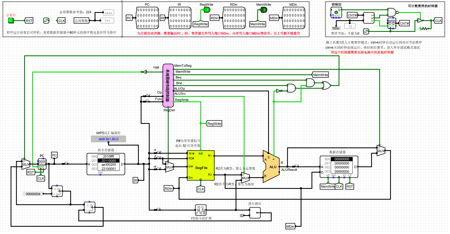
Task: Select the MDin tunnel in the top output panel
Action: (274, 18)
